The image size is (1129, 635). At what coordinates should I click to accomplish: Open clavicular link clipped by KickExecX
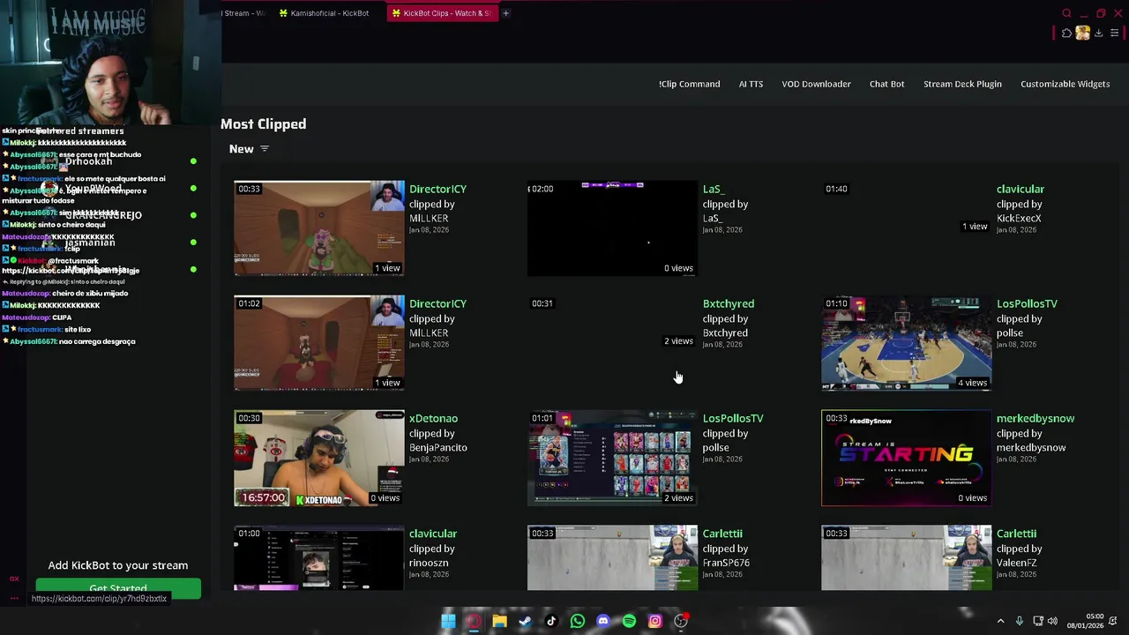click(1021, 189)
